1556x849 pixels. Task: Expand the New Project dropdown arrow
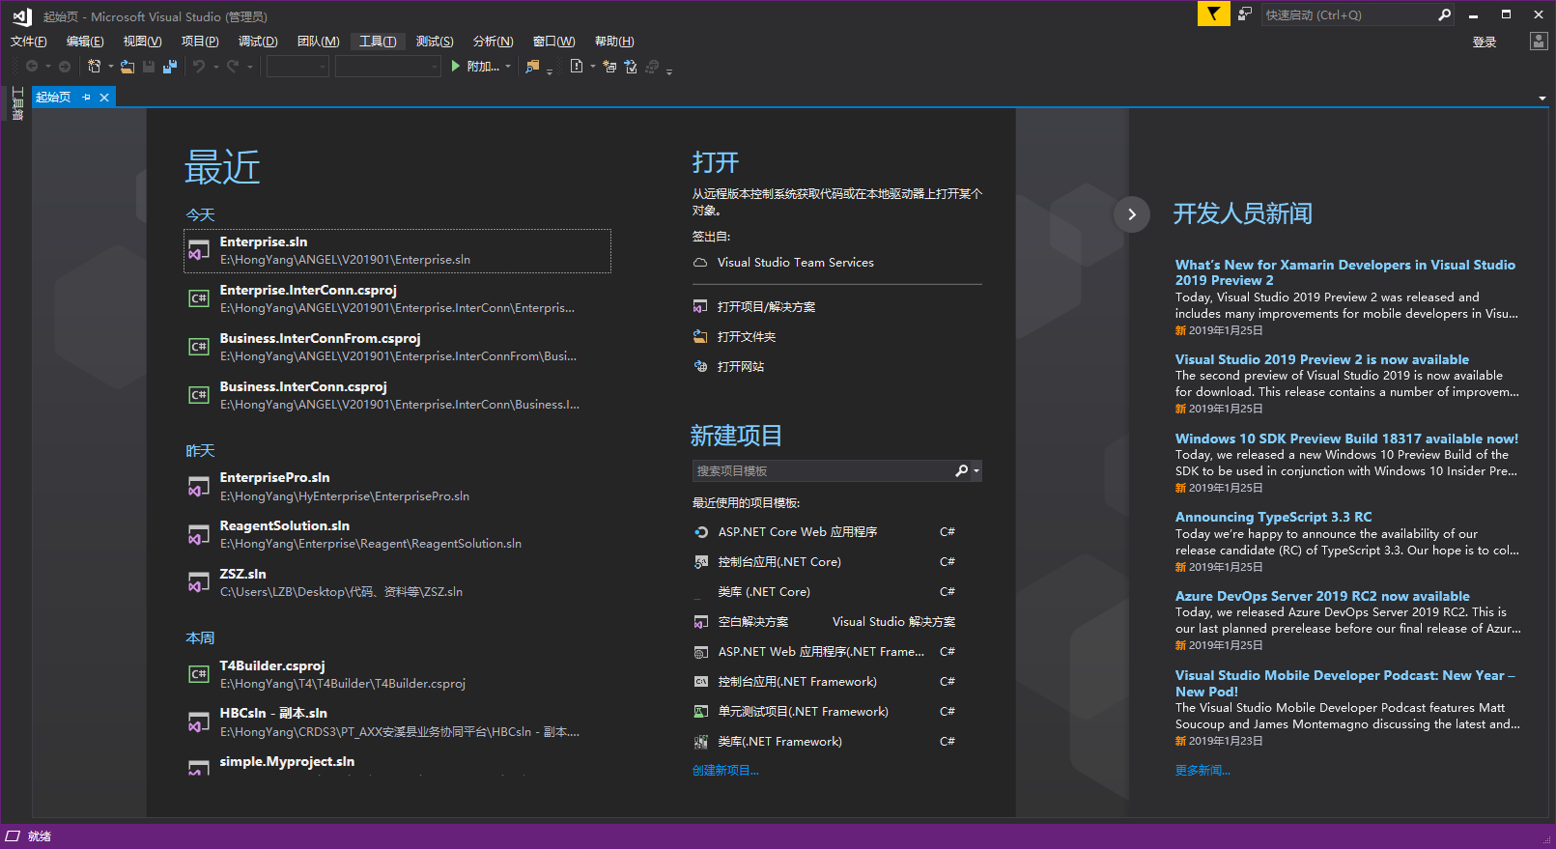tap(111, 67)
